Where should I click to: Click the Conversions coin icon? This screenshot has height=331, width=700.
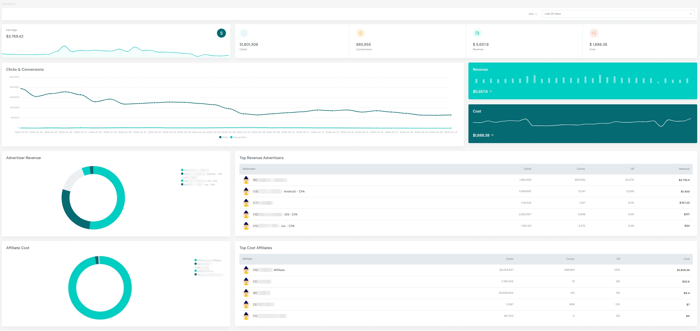click(361, 33)
